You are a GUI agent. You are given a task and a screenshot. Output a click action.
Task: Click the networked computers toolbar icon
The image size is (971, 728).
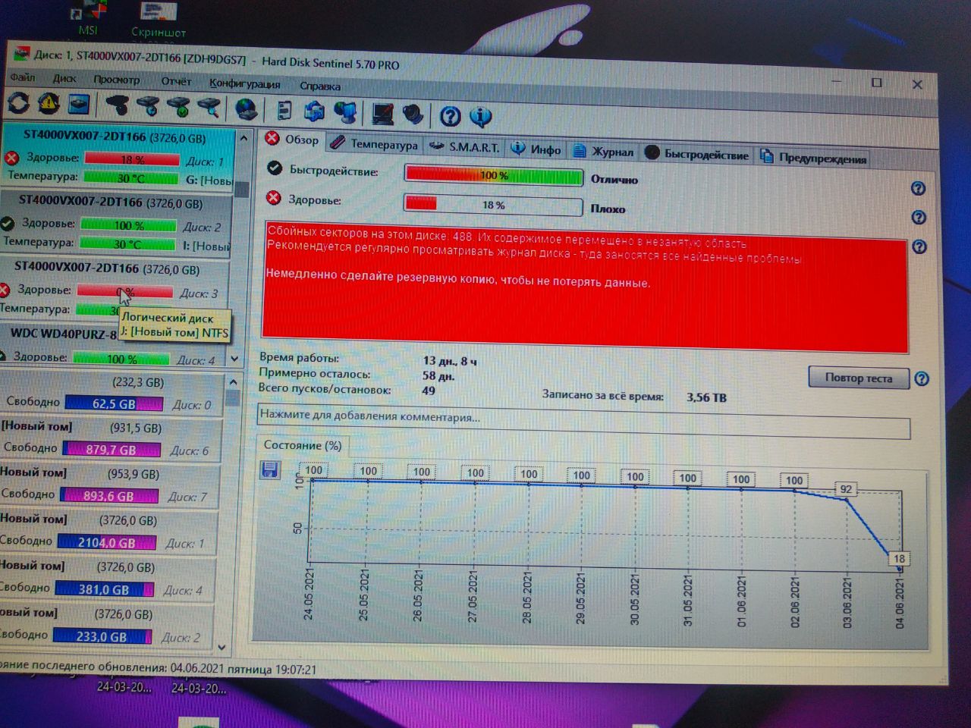click(346, 112)
